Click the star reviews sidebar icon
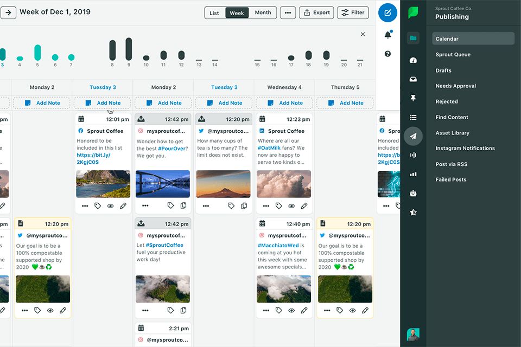This screenshot has width=521, height=347. (x=413, y=213)
